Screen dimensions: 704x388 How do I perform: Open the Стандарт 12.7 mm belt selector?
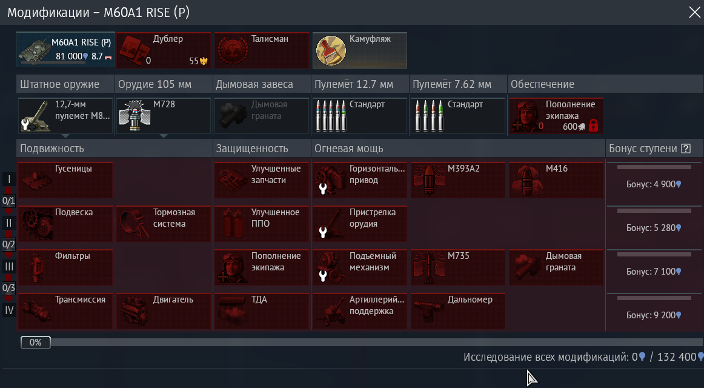tap(360, 115)
